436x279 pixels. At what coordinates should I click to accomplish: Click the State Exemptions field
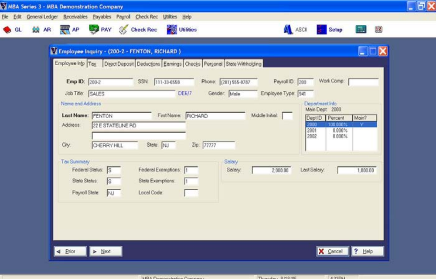pyautogui.click(x=191, y=181)
